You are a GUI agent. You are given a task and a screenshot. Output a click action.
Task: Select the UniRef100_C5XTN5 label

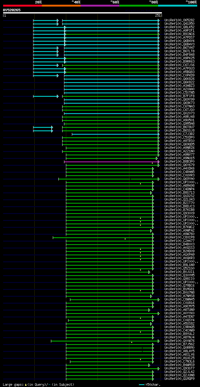[179, 92]
